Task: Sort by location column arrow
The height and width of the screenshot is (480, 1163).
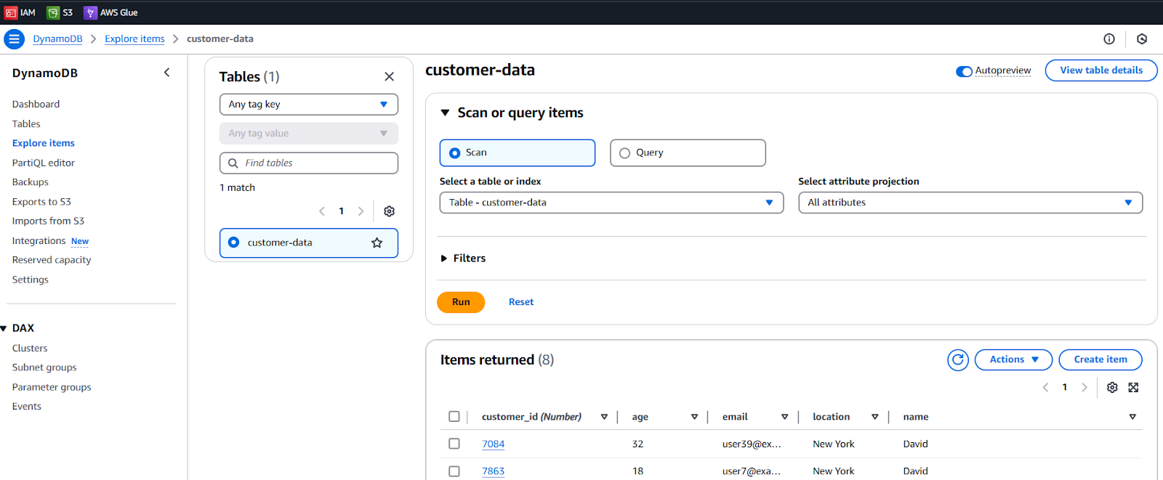Action: (875, 417)
